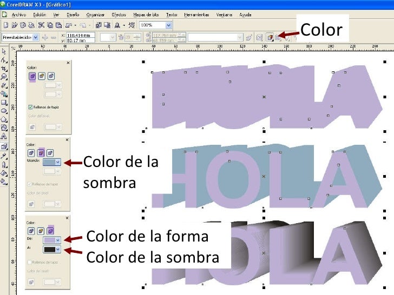Viewport: 394px width, 295px height.
Task: Toggle shade fill mode in top color panel
Action: (x=51, y=76)
